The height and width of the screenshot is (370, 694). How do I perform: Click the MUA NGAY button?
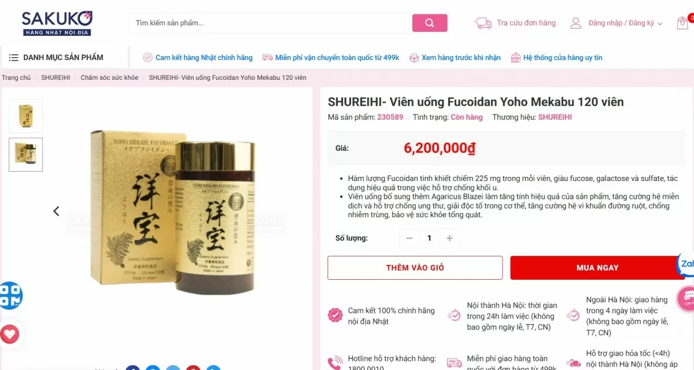click(x=597, y=268)
